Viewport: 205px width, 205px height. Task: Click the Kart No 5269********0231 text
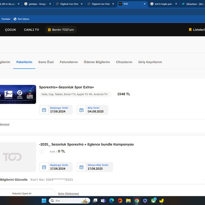(52, 180)
